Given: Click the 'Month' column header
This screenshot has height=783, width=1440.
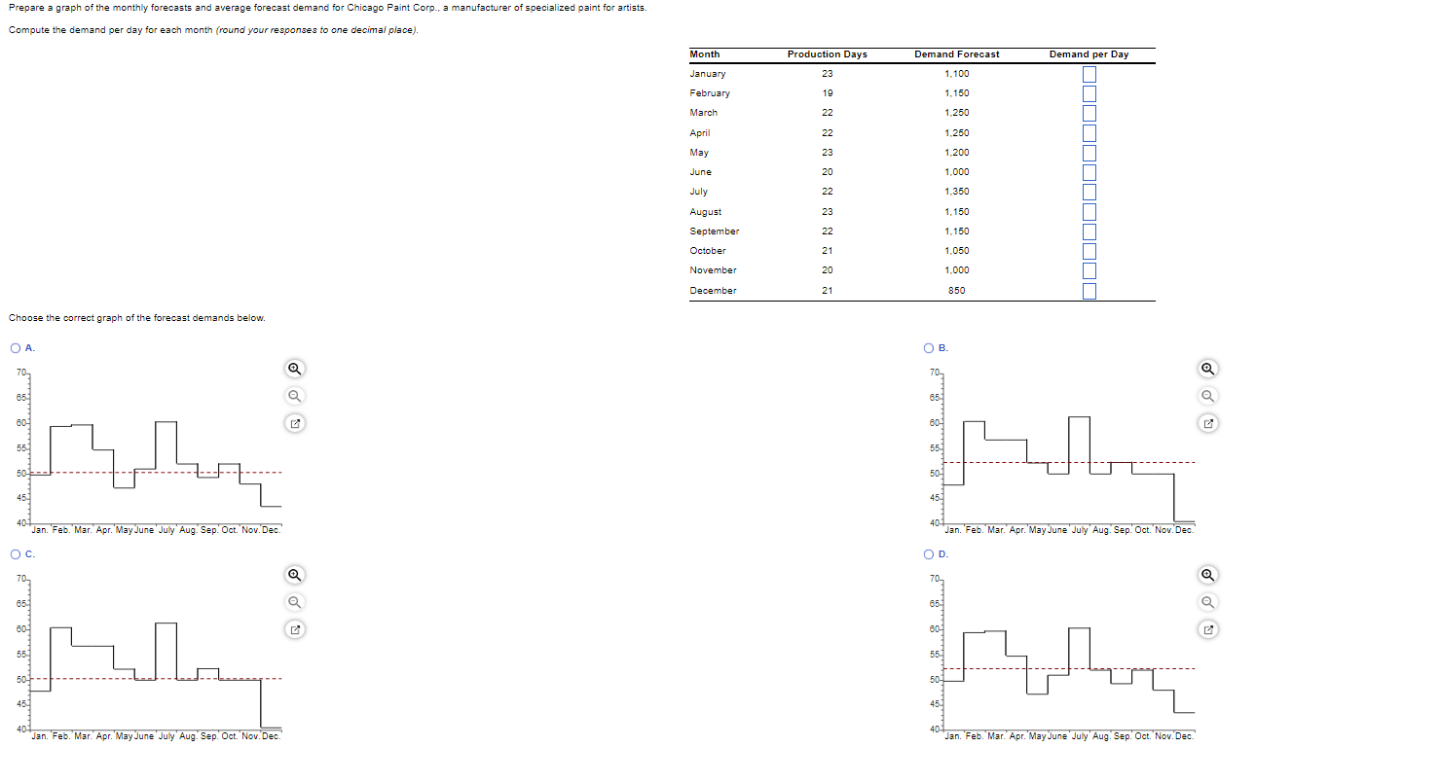Looking at the screenshot, I should tap(704, 54).
